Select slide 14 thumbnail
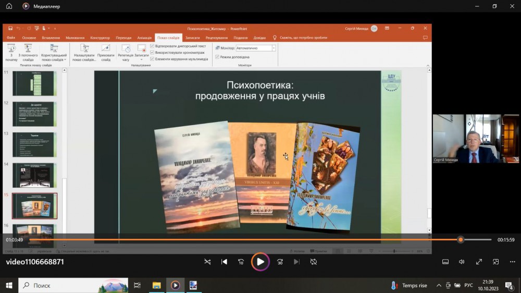521x293 pixels. coord(34,175)
